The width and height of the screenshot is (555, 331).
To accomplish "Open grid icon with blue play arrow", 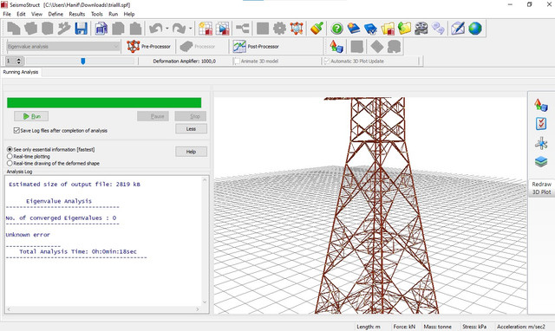I will pos(223,29).
